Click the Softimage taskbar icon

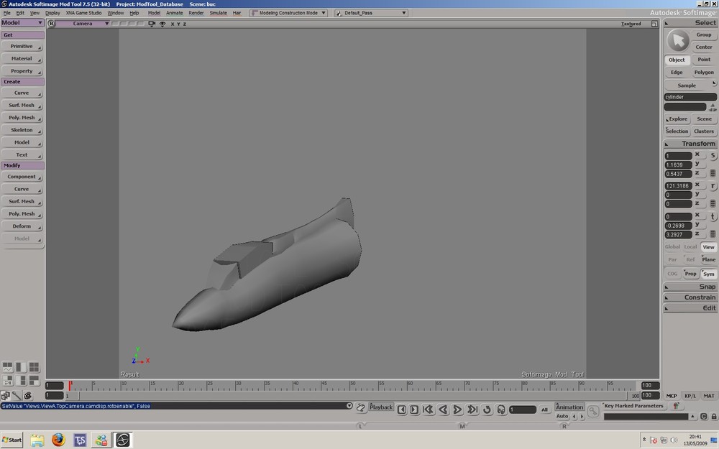click(123, 440)
